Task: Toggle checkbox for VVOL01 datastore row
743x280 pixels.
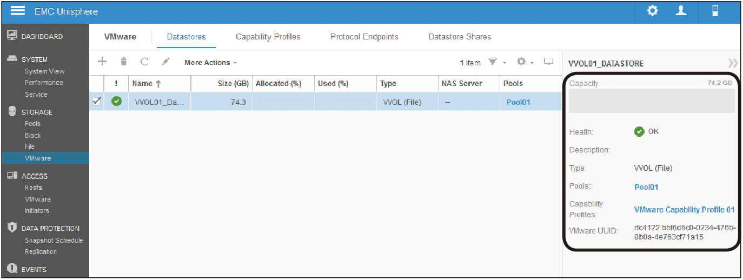Action: 97,101
